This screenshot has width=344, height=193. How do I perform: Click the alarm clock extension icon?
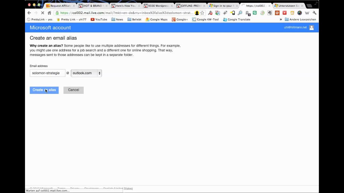pos(292,13)
